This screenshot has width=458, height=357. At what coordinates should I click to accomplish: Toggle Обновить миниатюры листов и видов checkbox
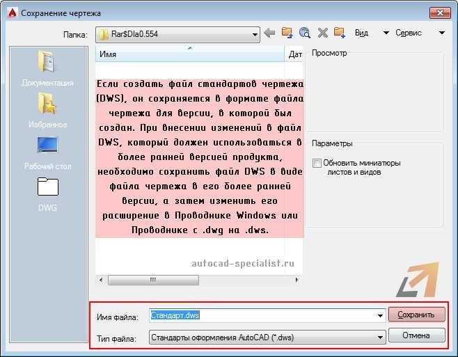[317, 163]
